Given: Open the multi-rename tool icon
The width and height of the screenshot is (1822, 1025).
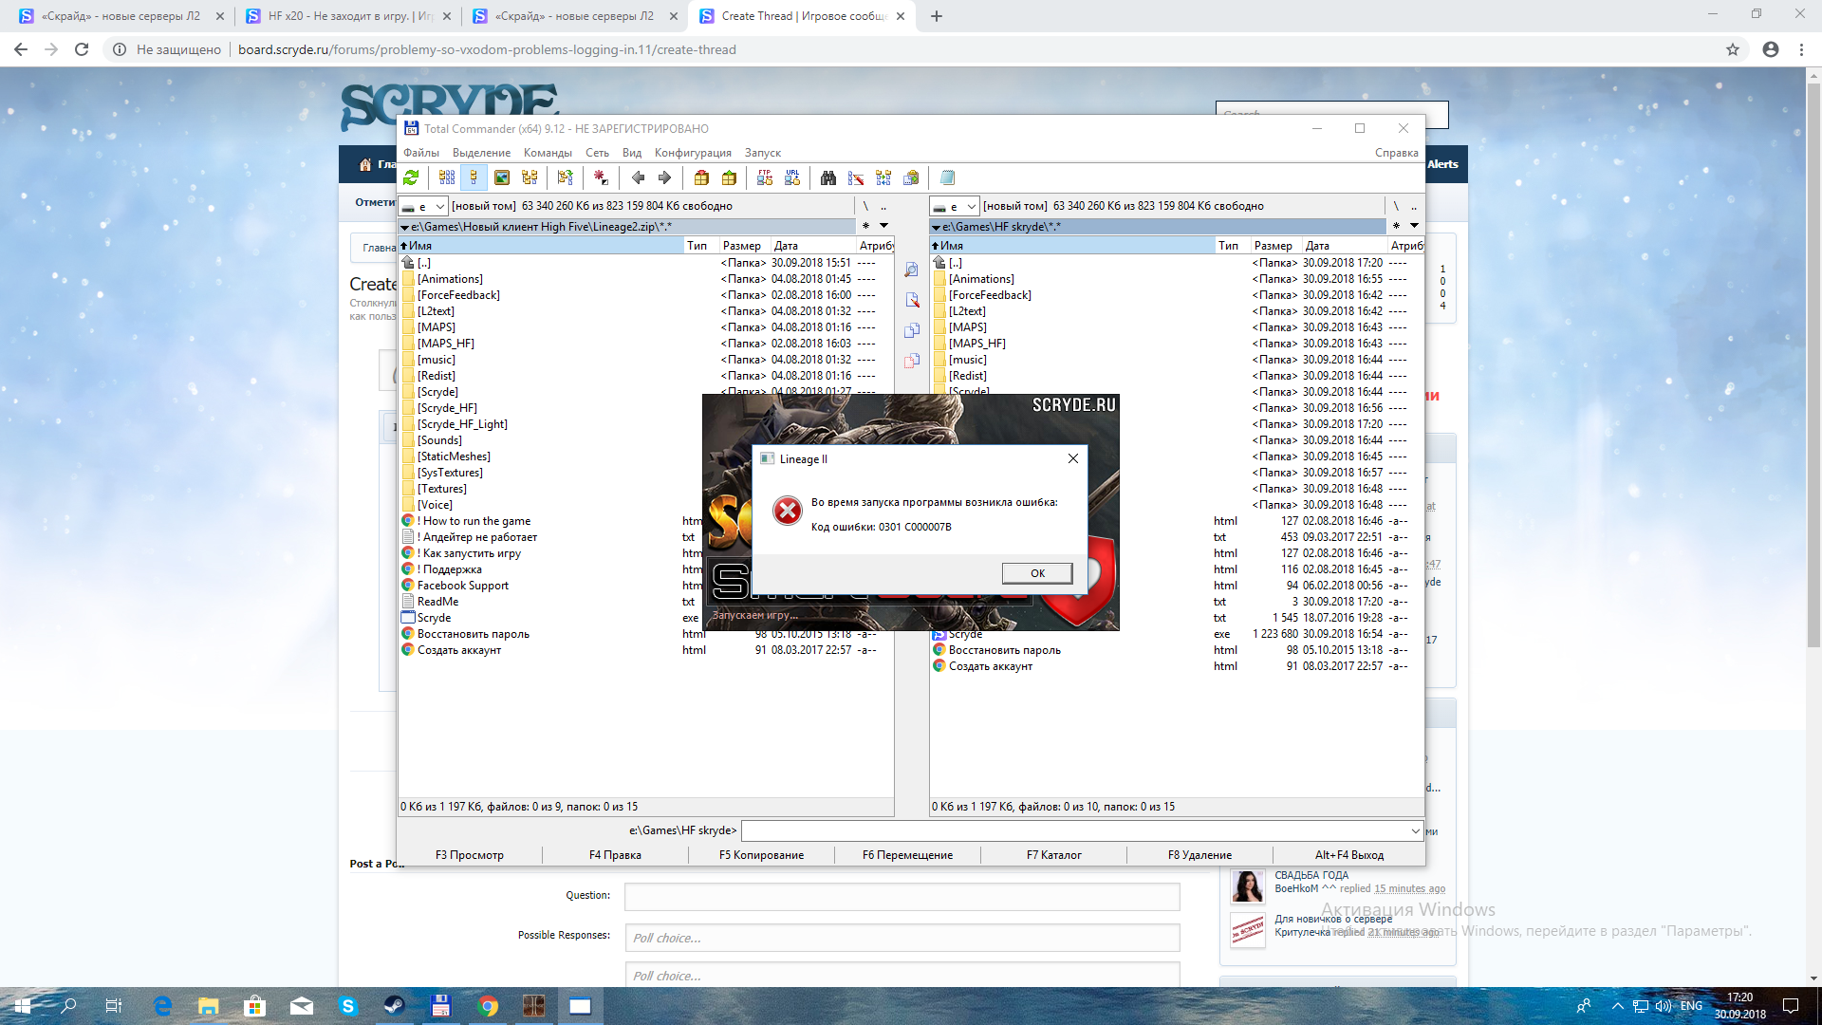Looking at the screenshot, I should 856,177.
